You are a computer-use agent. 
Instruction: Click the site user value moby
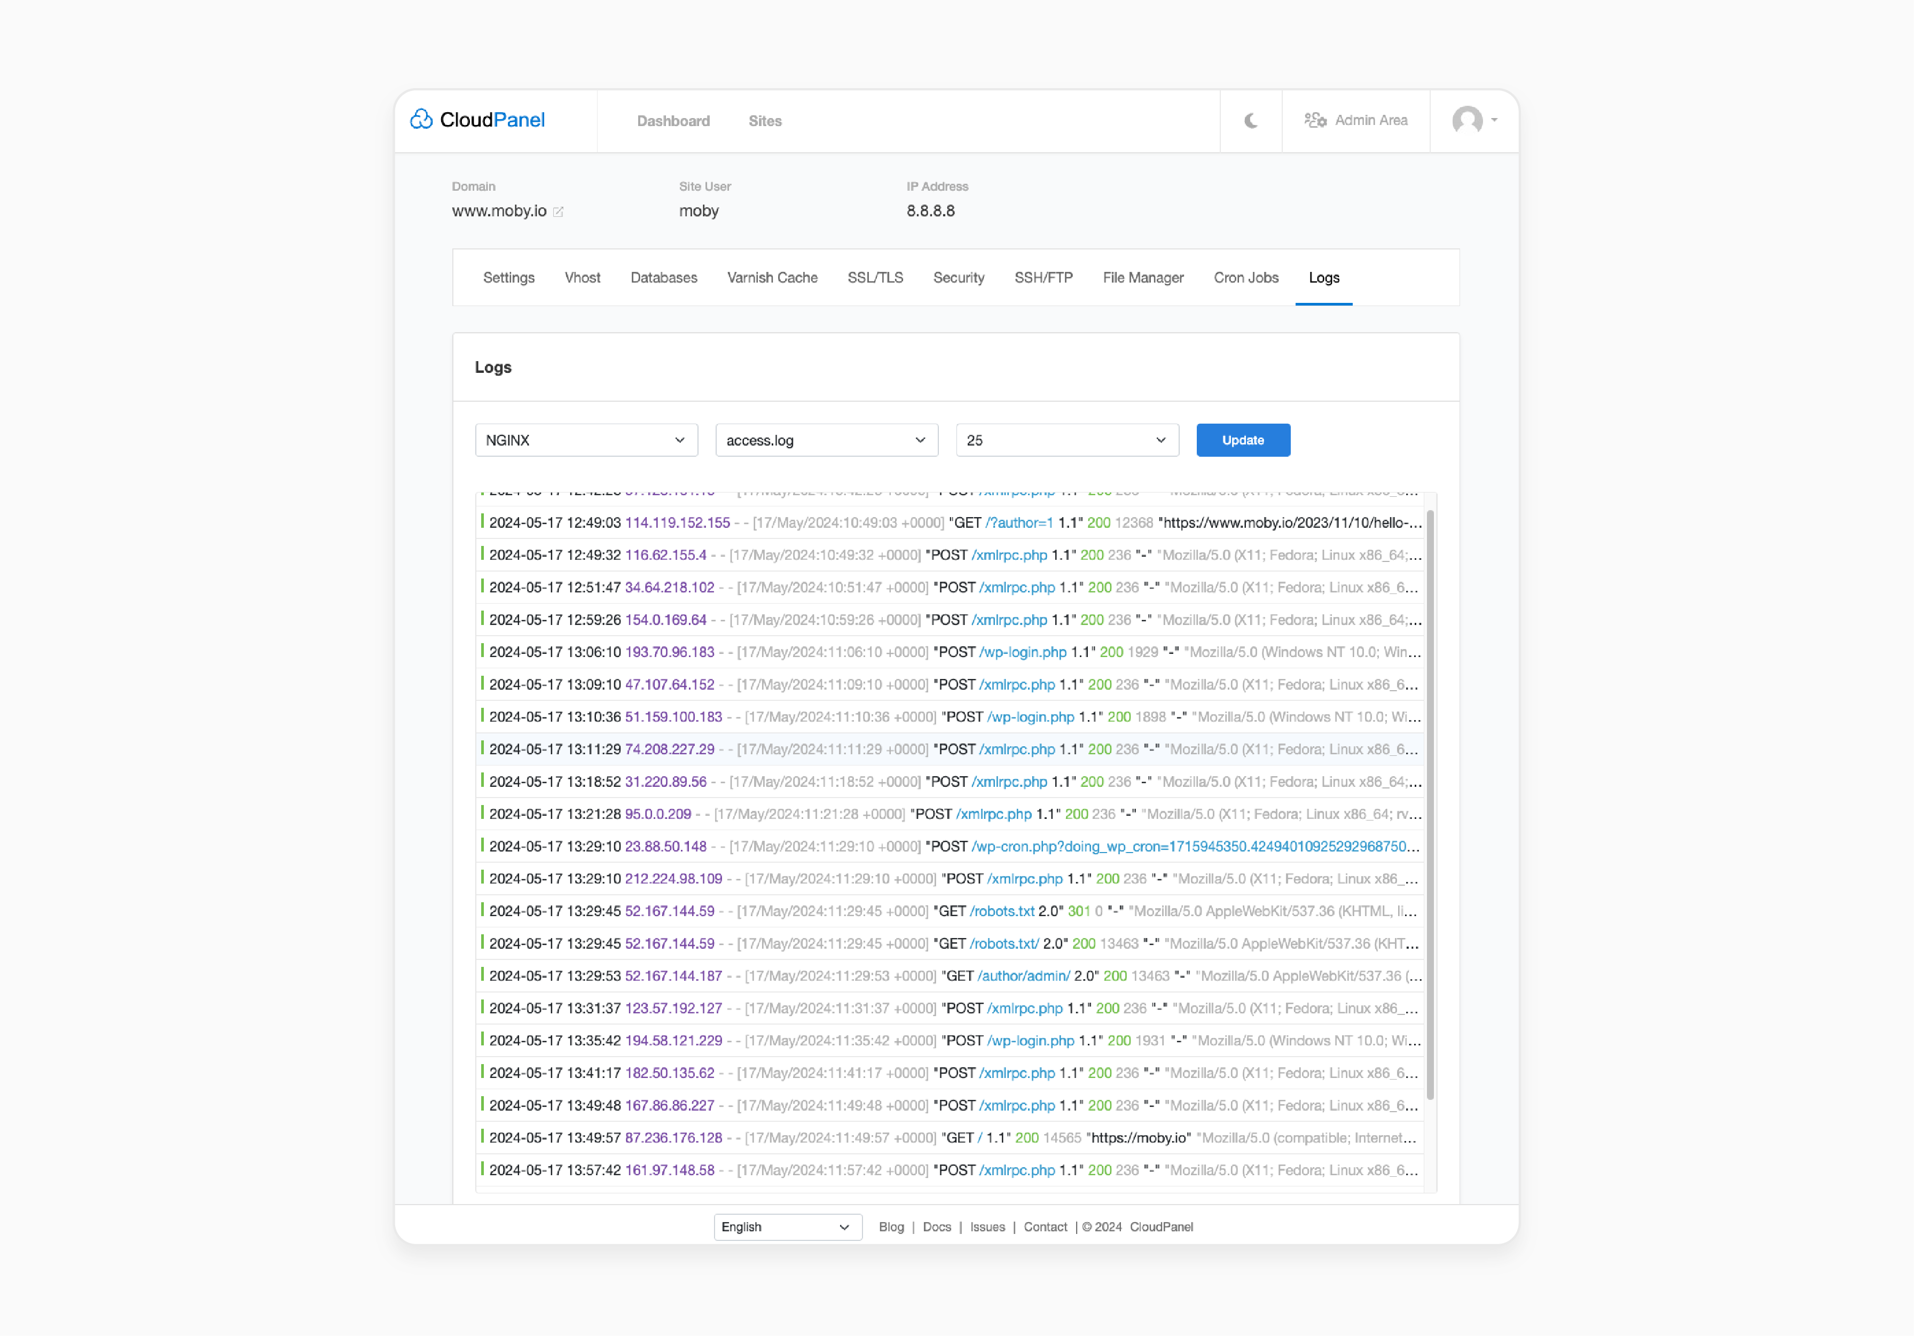(699, 211)
